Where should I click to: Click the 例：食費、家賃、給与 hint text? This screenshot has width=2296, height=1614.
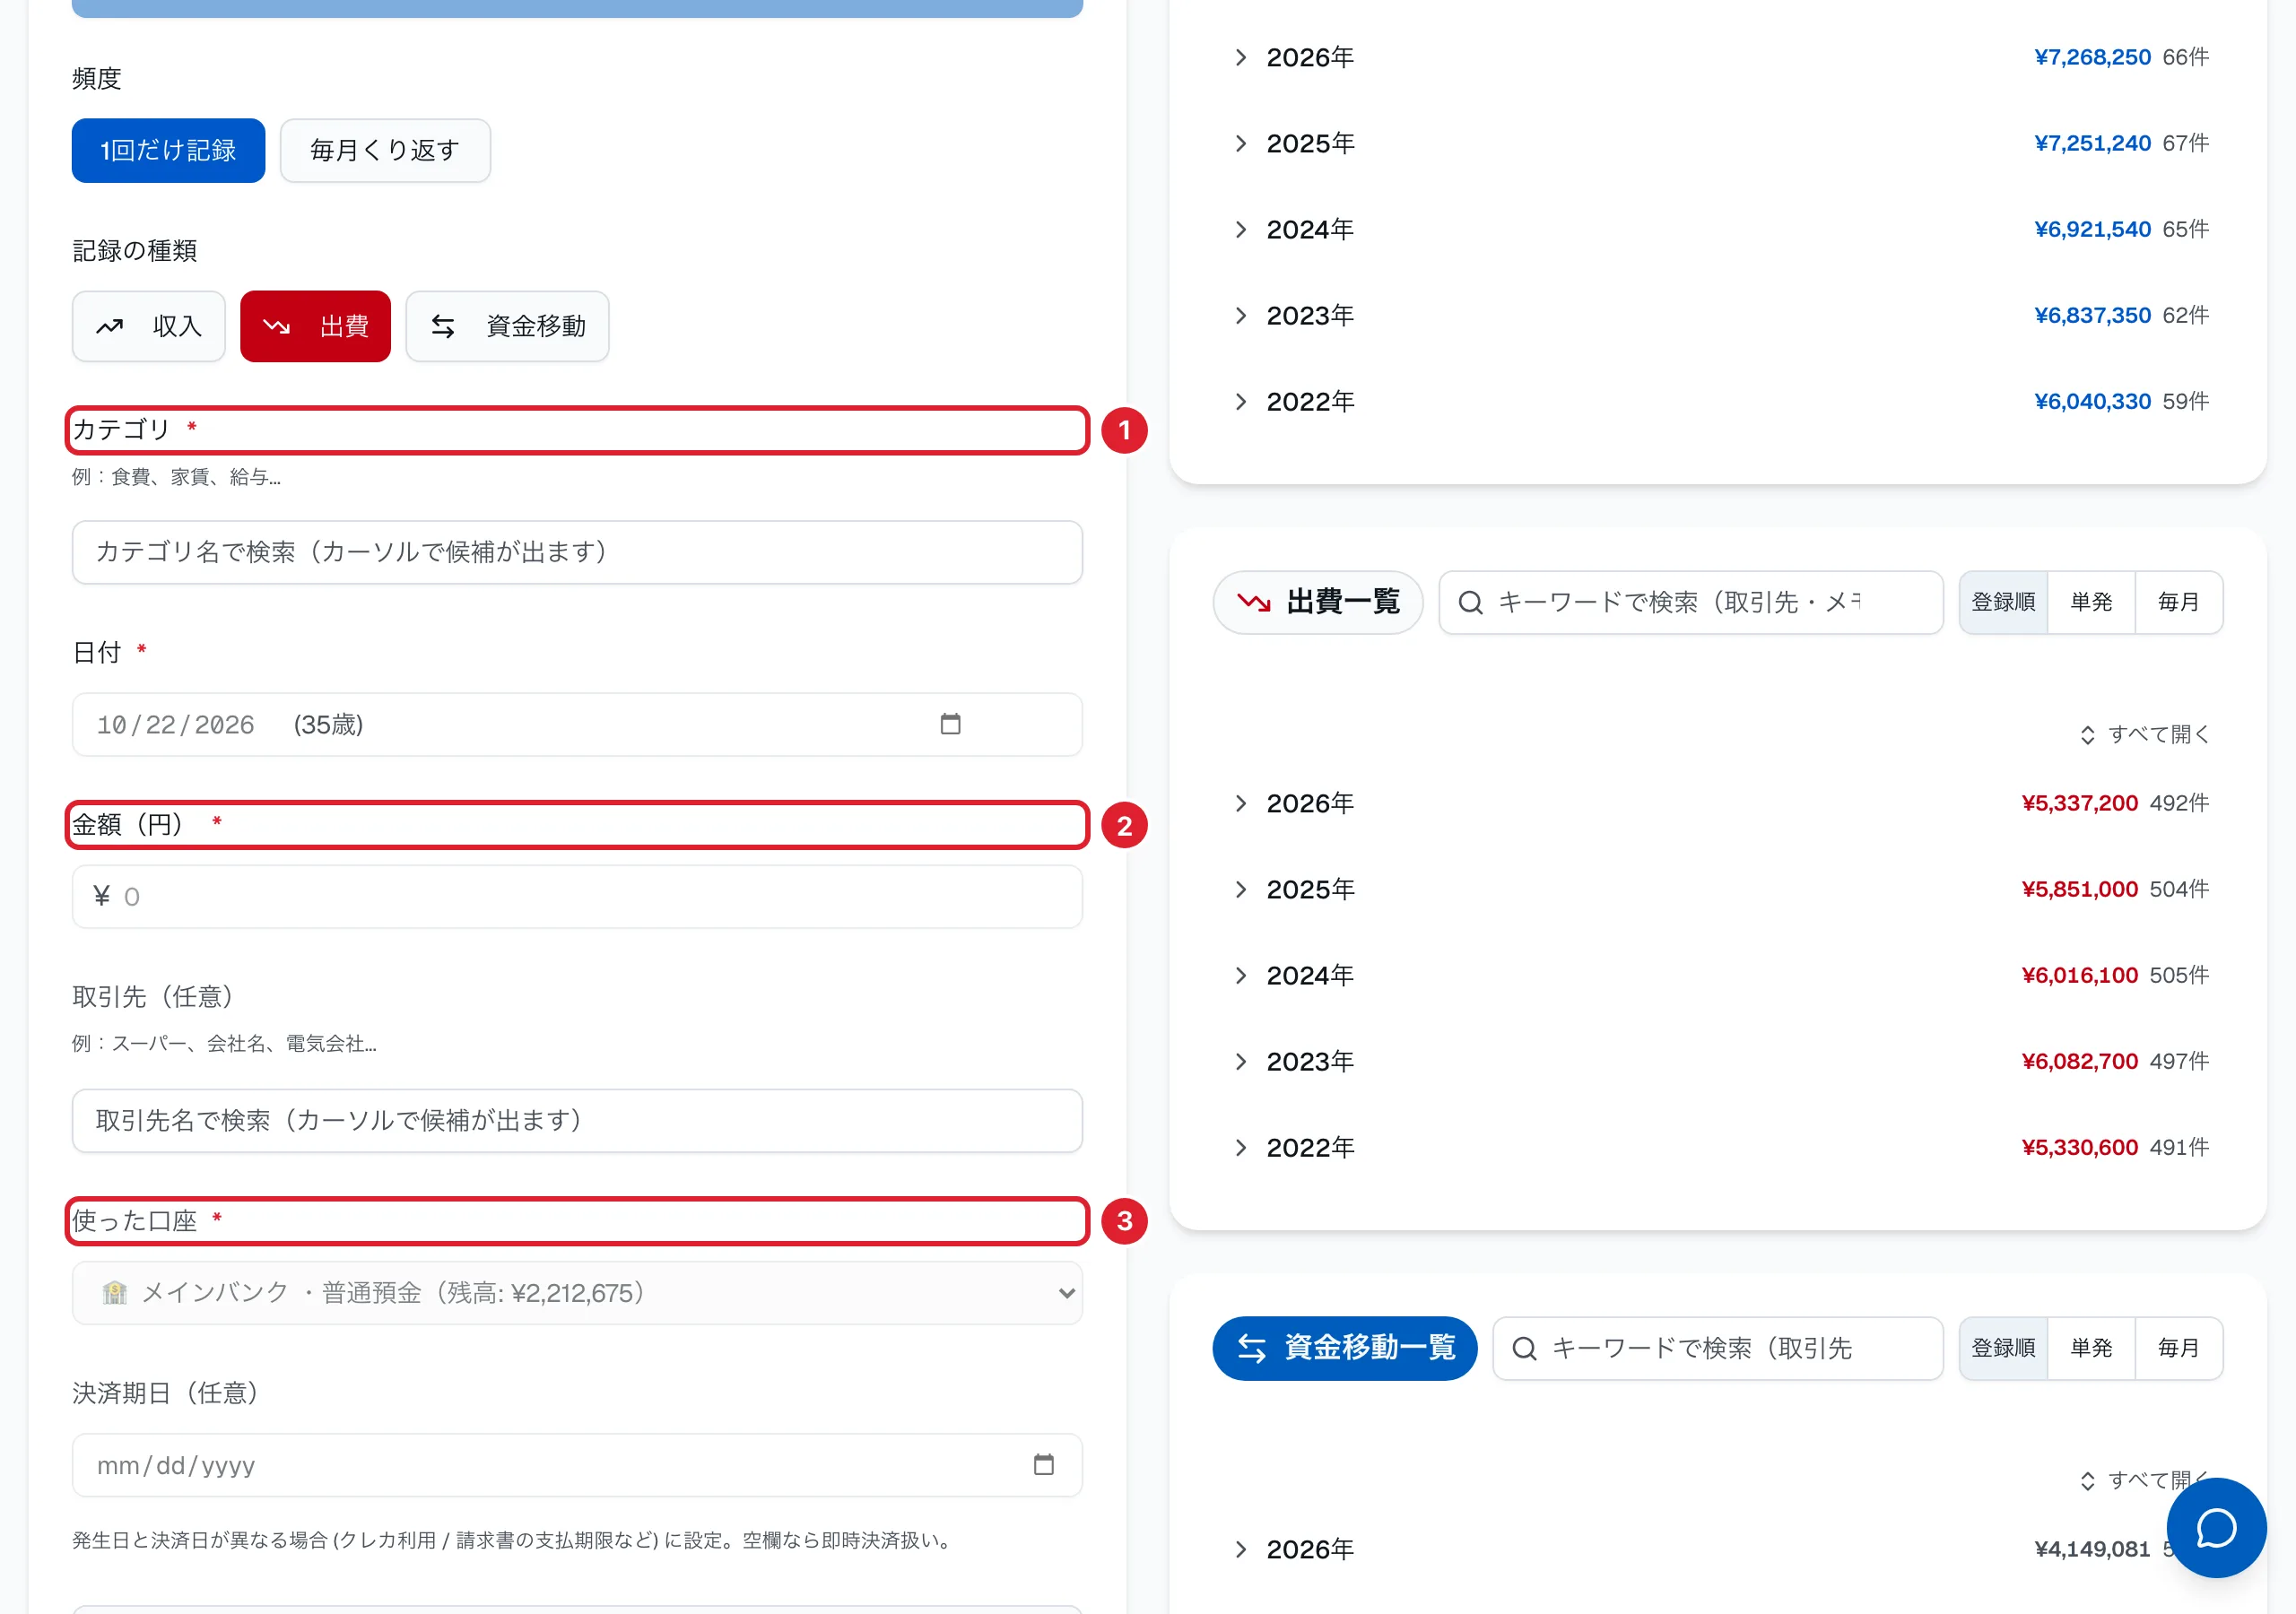(176, 477)
